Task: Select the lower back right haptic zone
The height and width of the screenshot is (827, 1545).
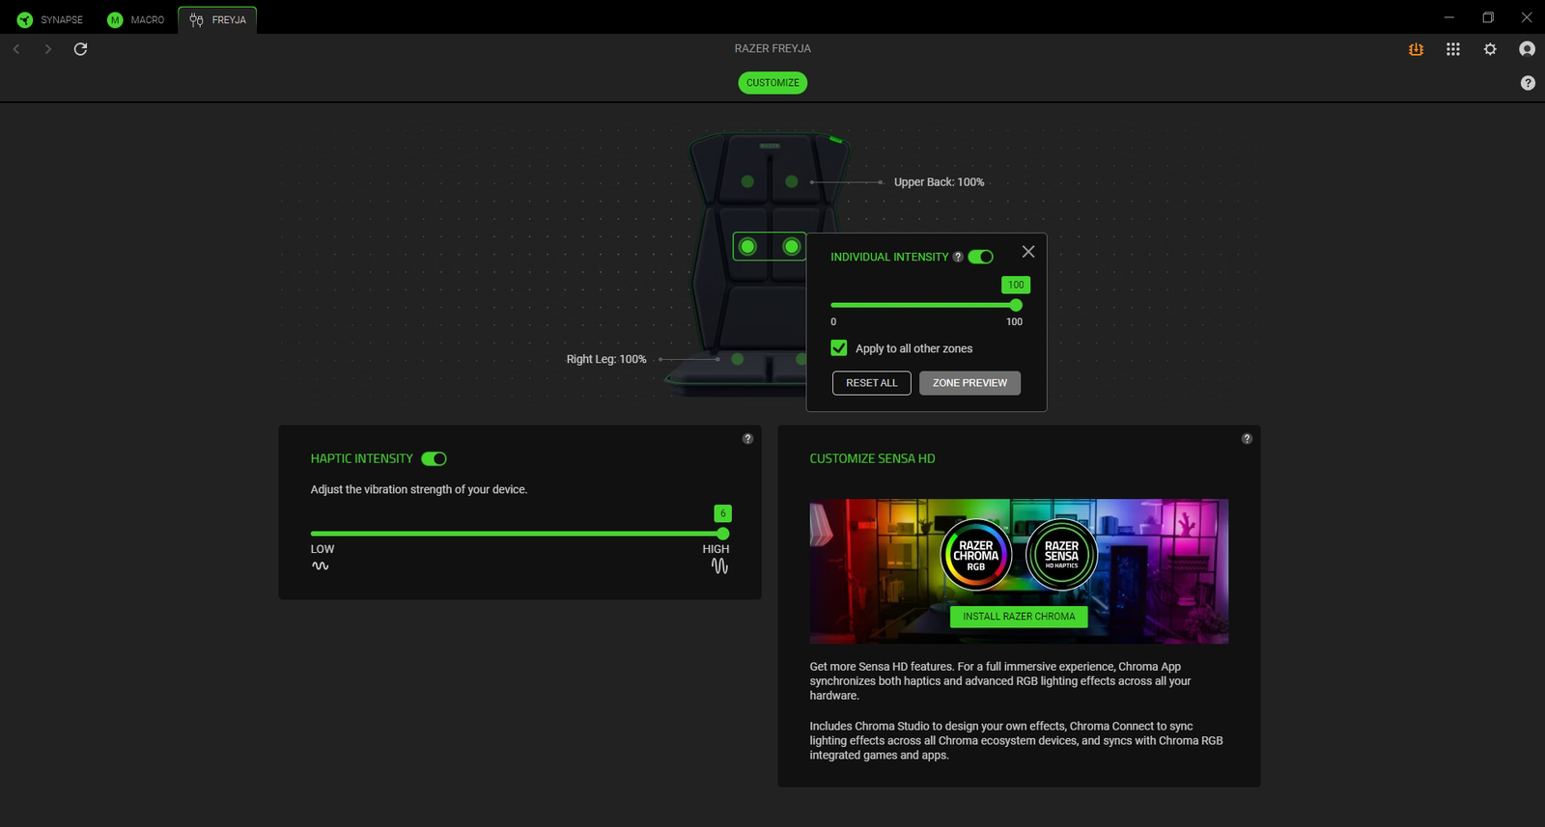Action: tap(792, 247)
